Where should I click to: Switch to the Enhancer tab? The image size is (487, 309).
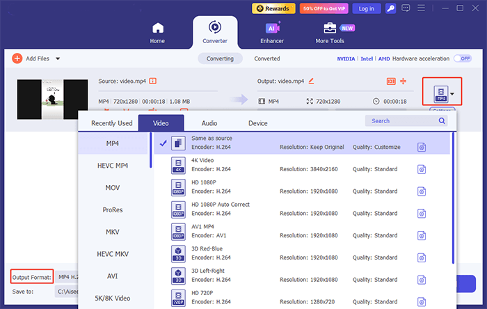tap(272, 33)
